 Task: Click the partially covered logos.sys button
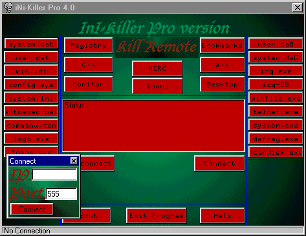click(31, 150)
